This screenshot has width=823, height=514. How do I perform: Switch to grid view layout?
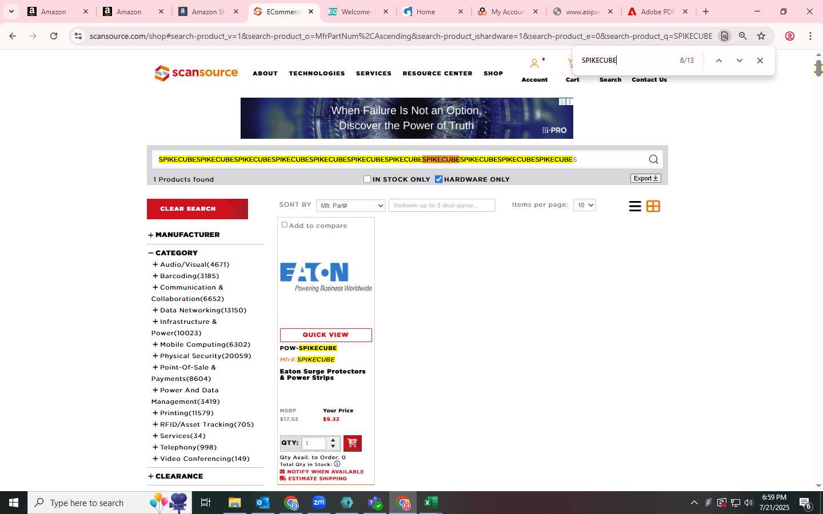pyautogui.click(x=653, y=206)
